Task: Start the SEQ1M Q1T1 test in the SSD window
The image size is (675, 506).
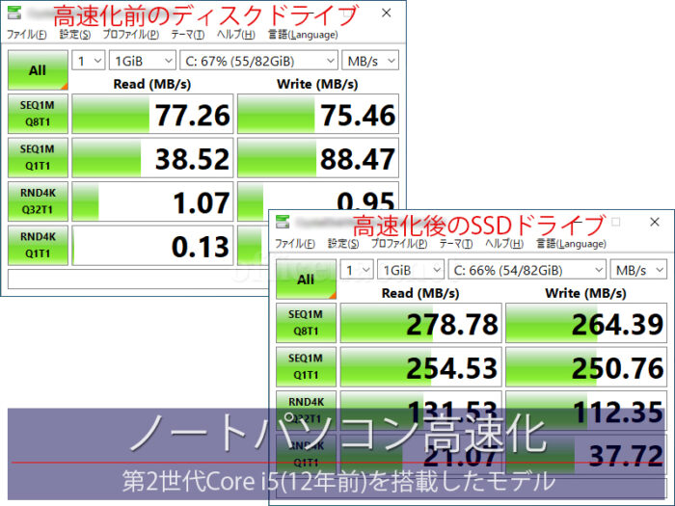Action: (306, 366)
